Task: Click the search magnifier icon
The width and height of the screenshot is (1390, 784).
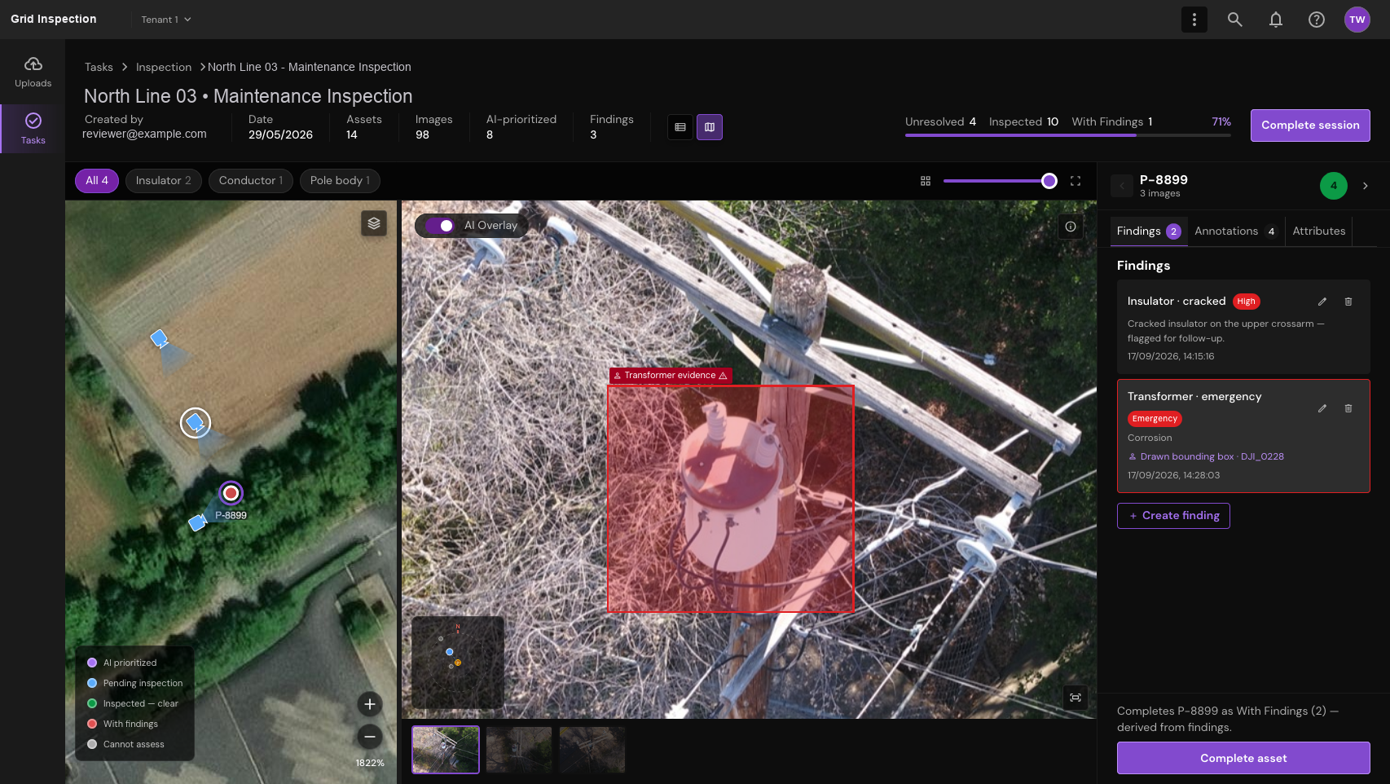Action: click(1235, 20)
